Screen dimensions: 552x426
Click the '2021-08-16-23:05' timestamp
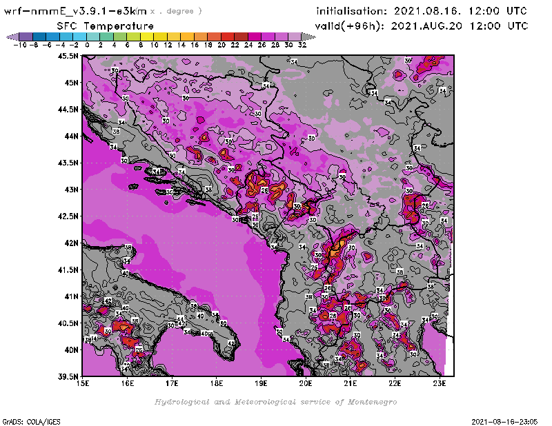(x=504, y=422)
